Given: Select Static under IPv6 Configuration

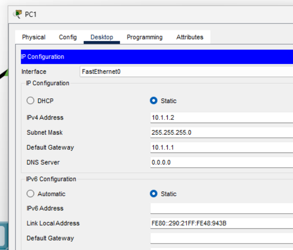Looking at the screenshot, I should pos(154,194).
